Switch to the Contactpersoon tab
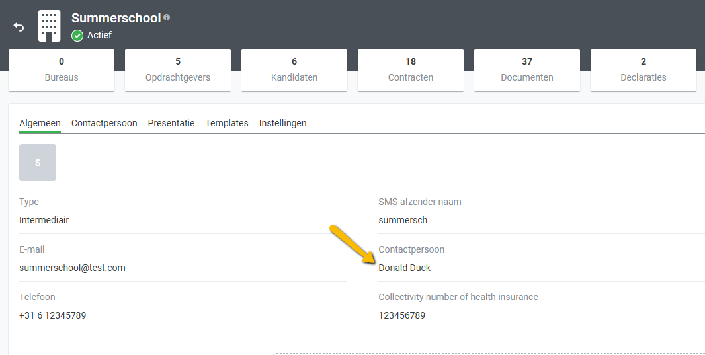 [104, 123]
